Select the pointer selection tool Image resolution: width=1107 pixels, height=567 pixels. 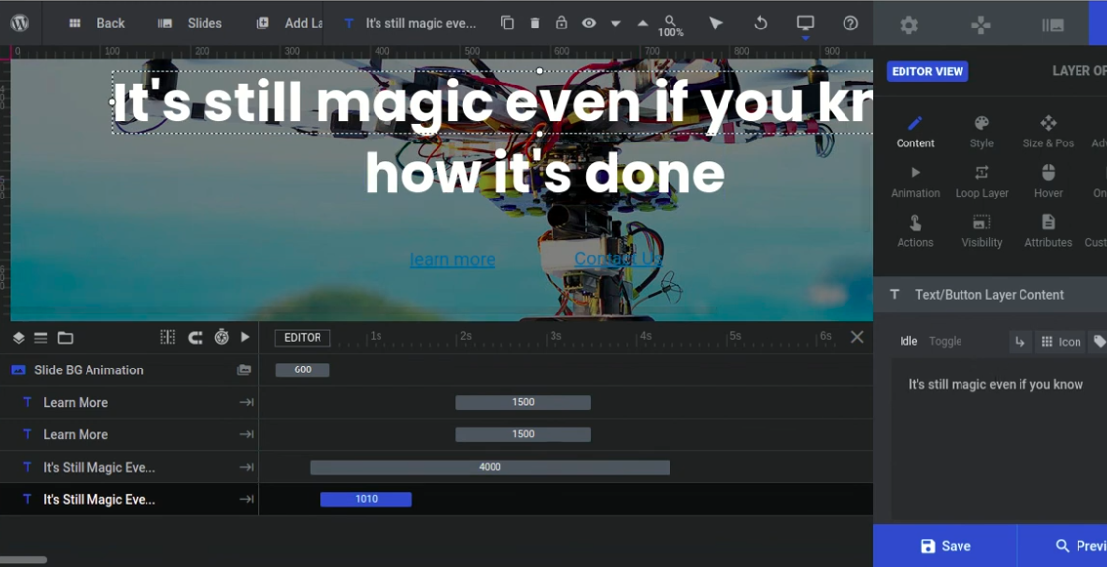pos(716,23)
